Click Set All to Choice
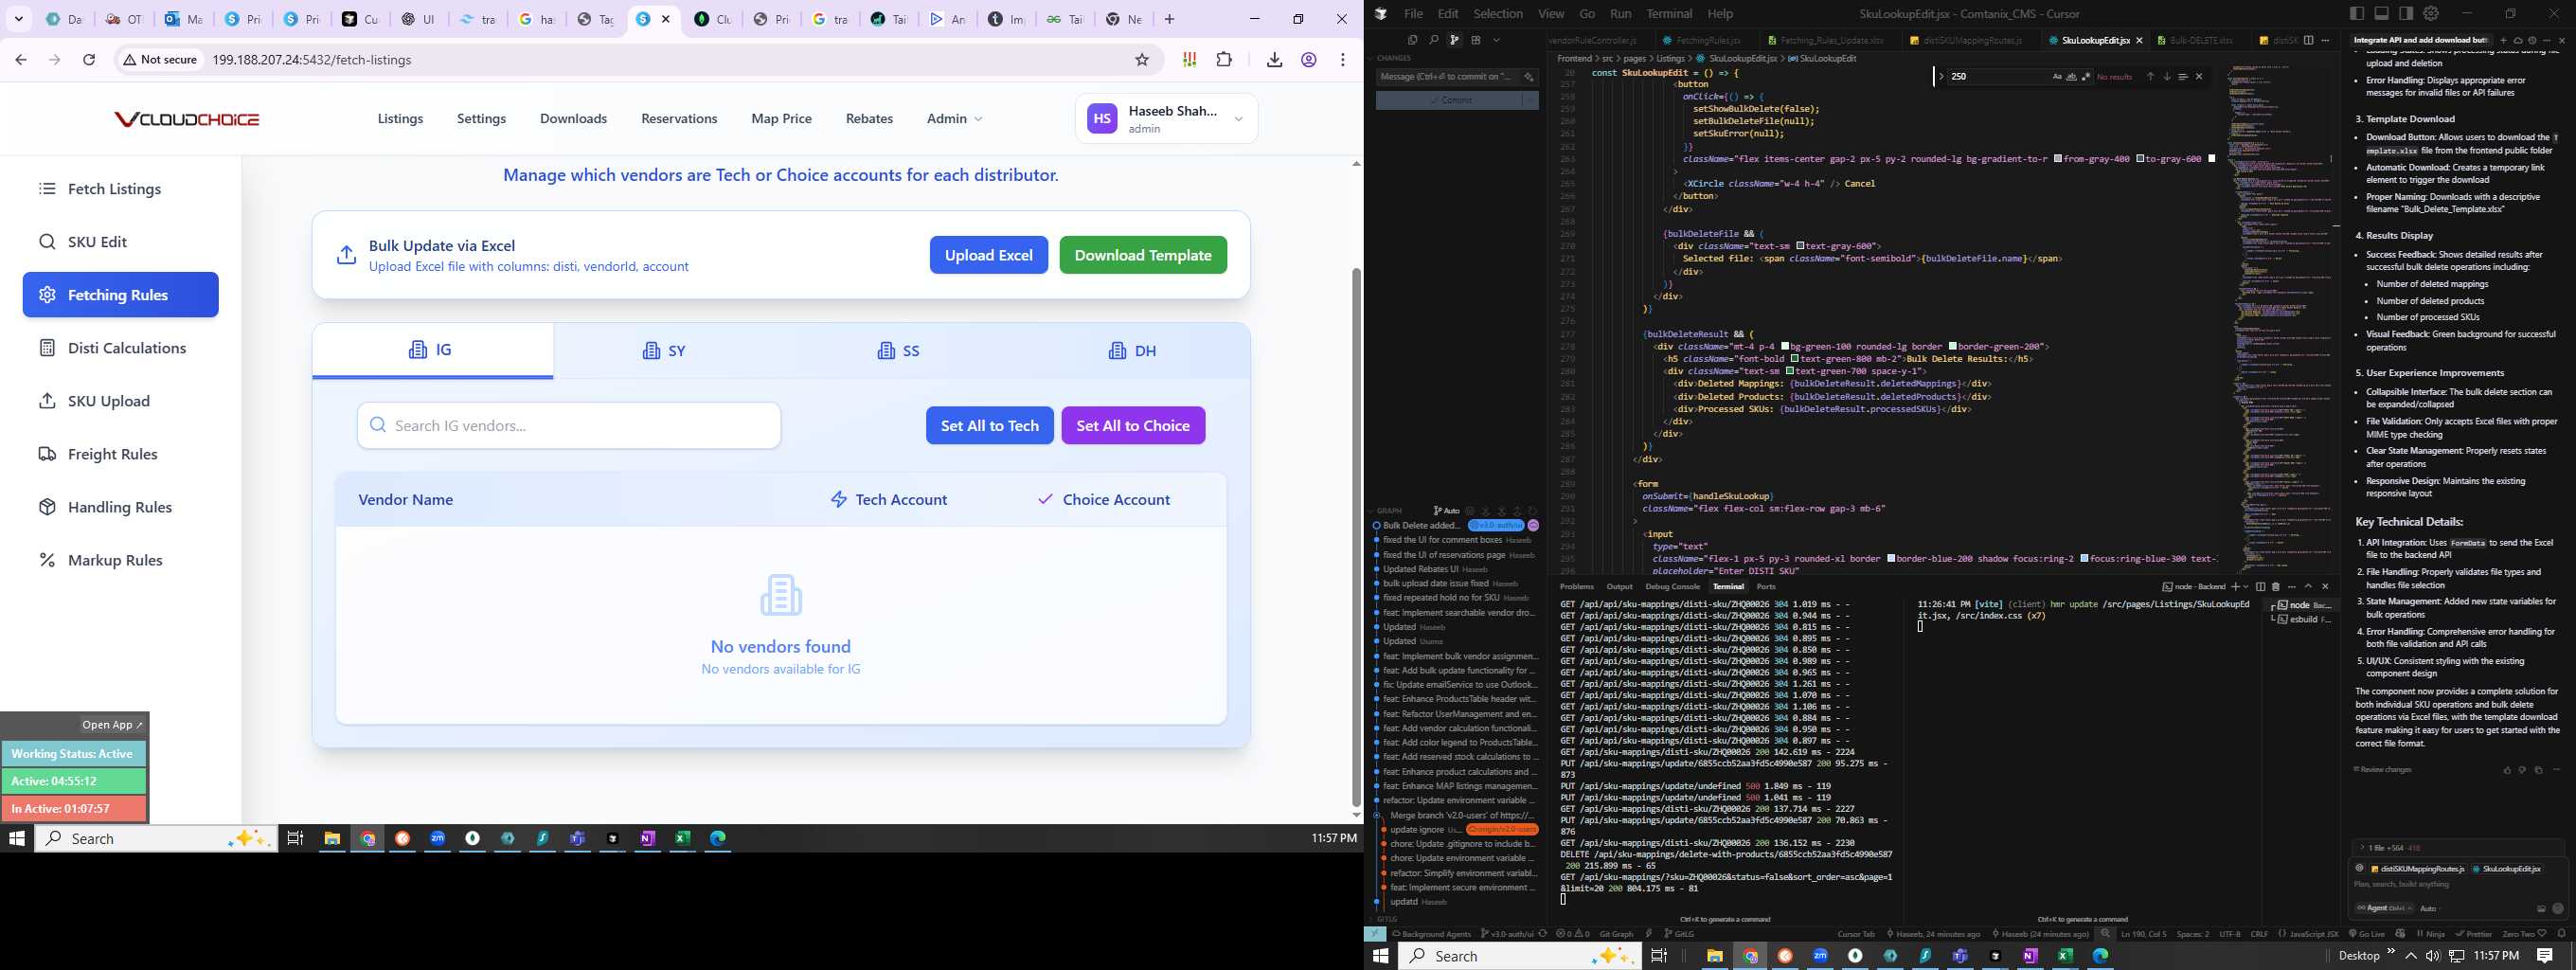Image resolution: width=2576 pixels, height=970 pixels. click(x=1133, y=426)
